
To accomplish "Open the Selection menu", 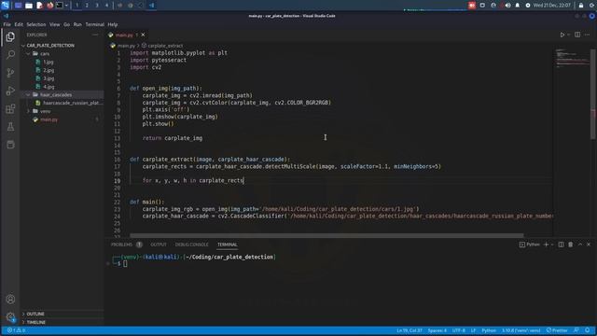I will [36, 24].
